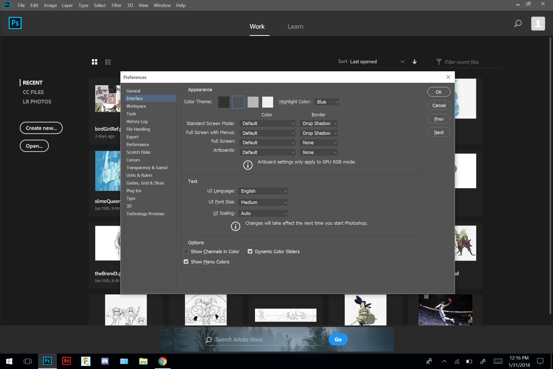Expand the UI Font Size dropdown
The image size is (553, 369).
click(263, 202)
